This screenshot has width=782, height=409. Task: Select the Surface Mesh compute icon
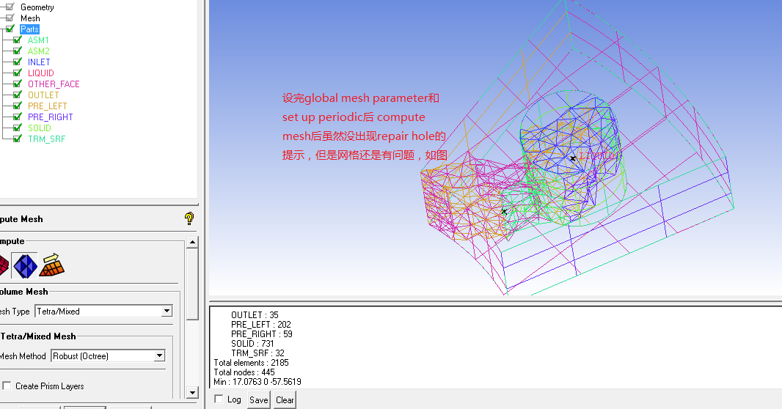pos(2,265)
